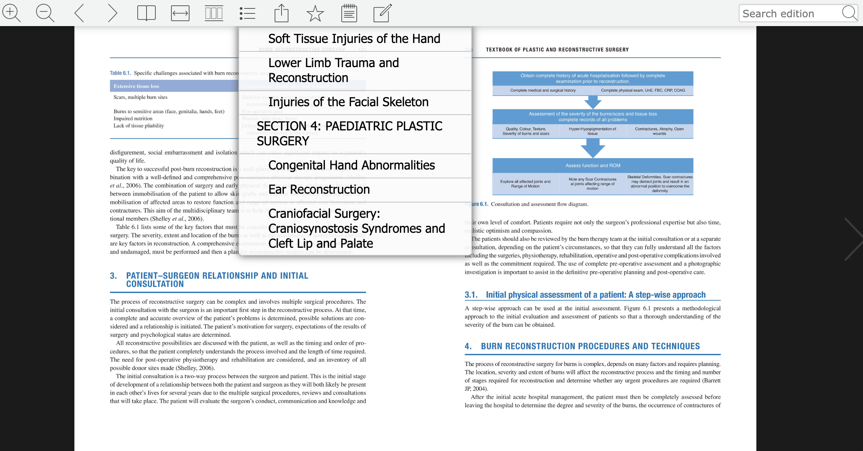Click 'Assessment of the severity of the burns/scars' box
863x451 pixels.
pos(593,117)
